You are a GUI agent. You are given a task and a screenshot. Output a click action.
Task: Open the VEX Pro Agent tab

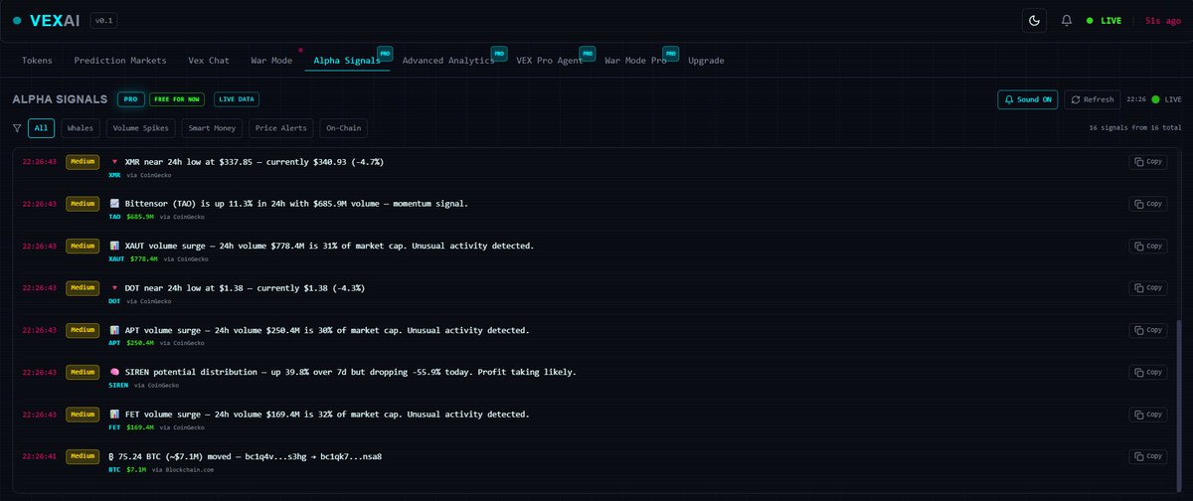pos(548,61)
